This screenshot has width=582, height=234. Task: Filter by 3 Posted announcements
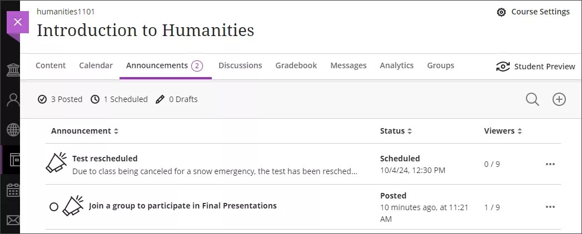point(60,99)
